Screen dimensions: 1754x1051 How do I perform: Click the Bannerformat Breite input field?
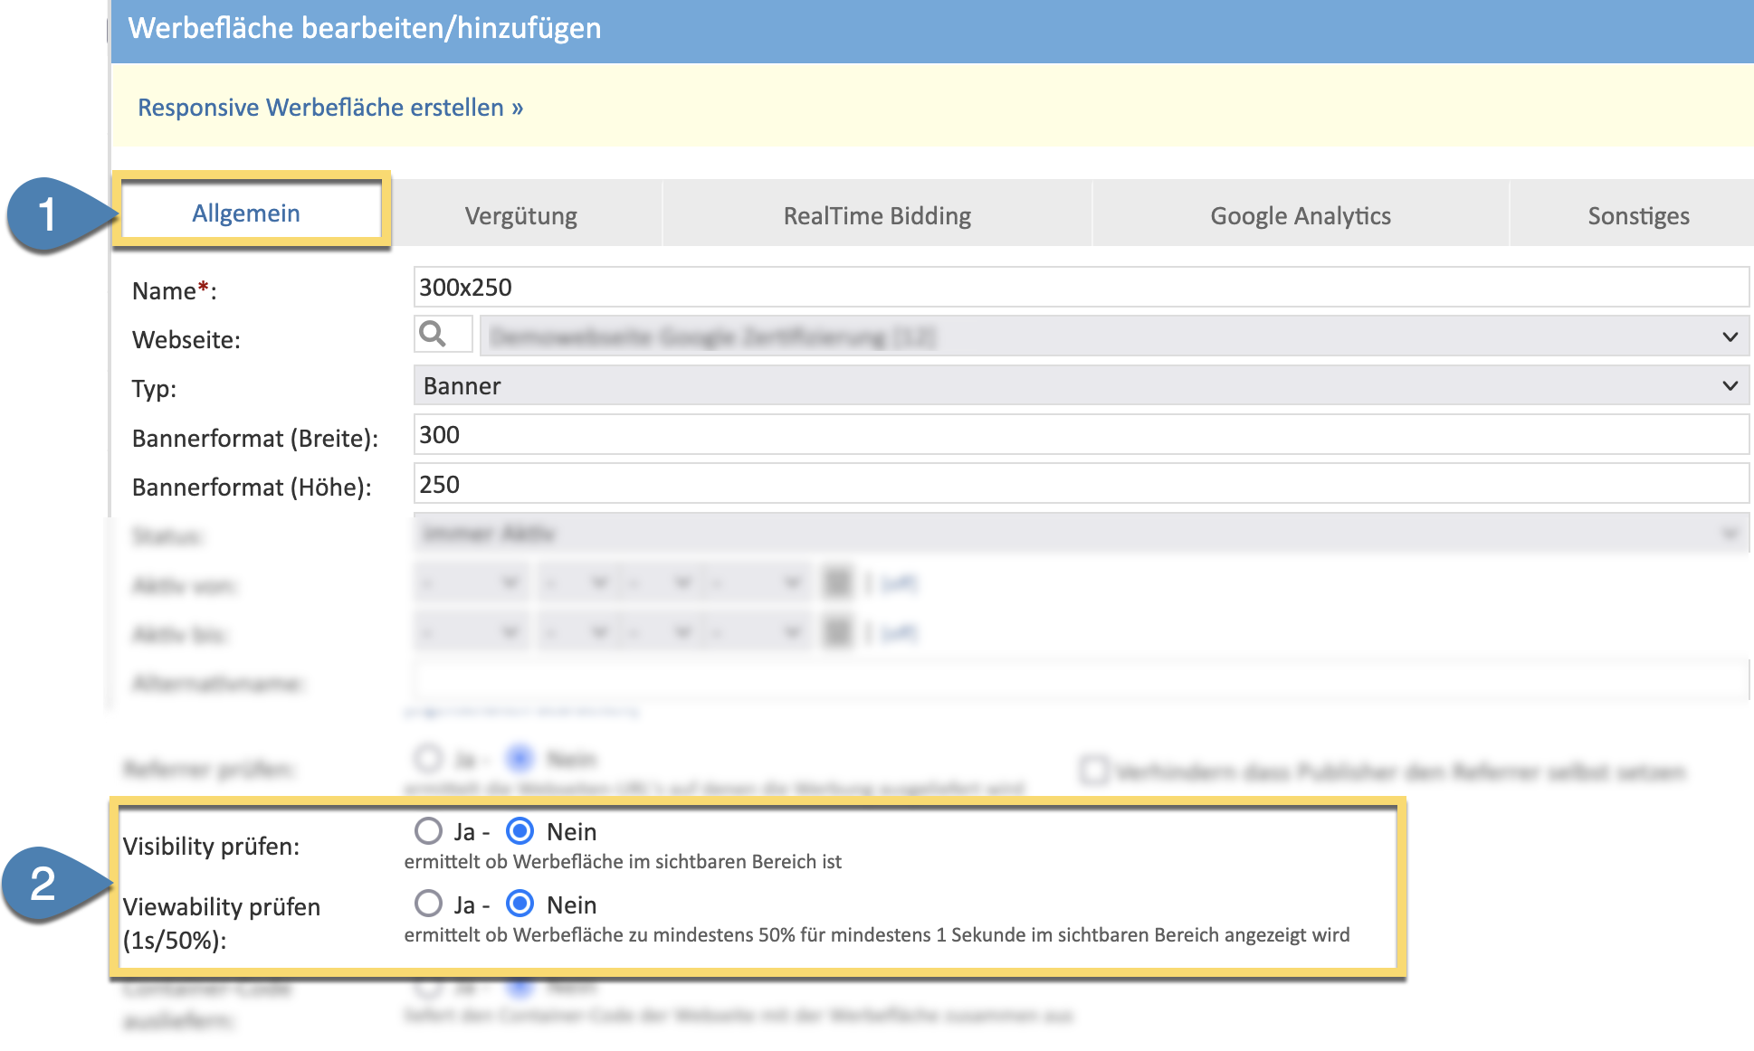point(1081,435)
